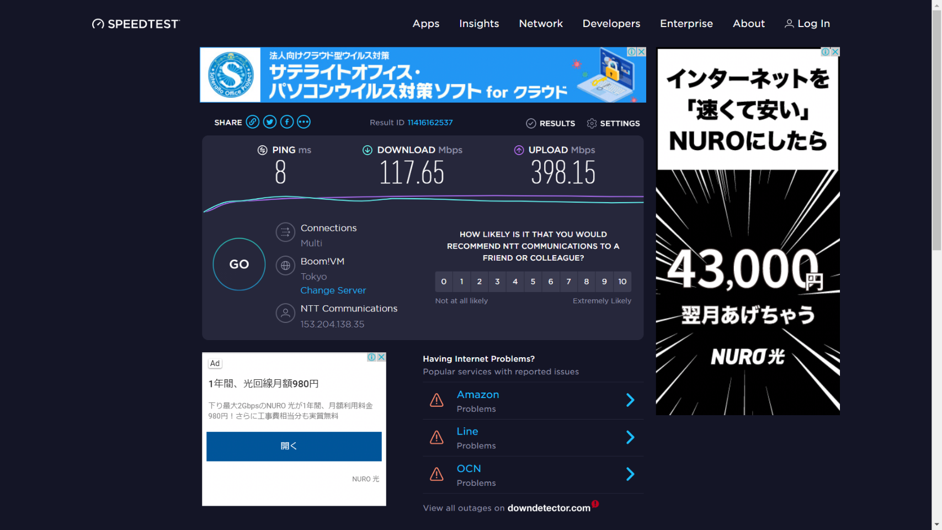Screen dimensions: 942x530
Task: Expand Line problems chevron arrow
Action: 630,437
